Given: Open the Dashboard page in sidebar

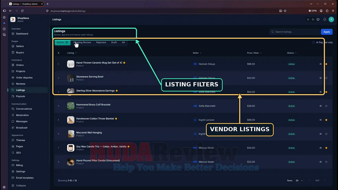Looking at the screenshot, I should (x=22, y=34).
